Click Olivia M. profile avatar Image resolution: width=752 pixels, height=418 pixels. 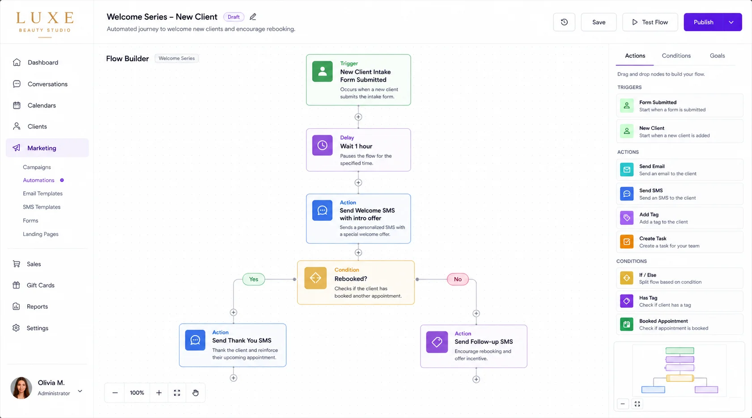click(21, 388)
